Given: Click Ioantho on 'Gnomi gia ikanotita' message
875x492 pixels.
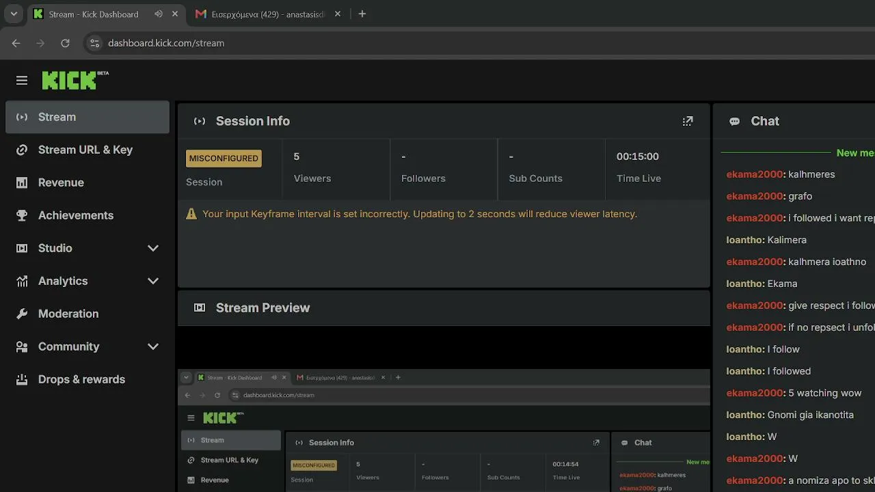Looking at the screenshot, I should coord(745,415).
